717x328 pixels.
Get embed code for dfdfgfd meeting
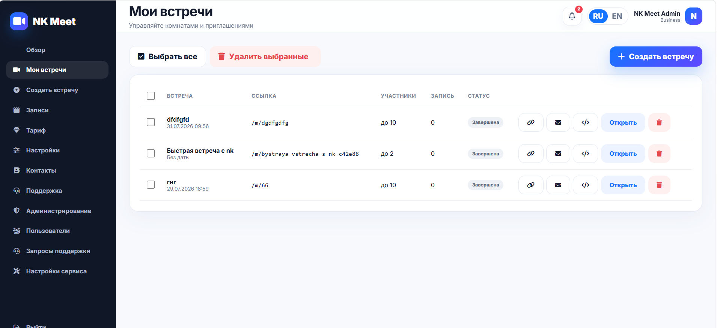pos(585,122)
